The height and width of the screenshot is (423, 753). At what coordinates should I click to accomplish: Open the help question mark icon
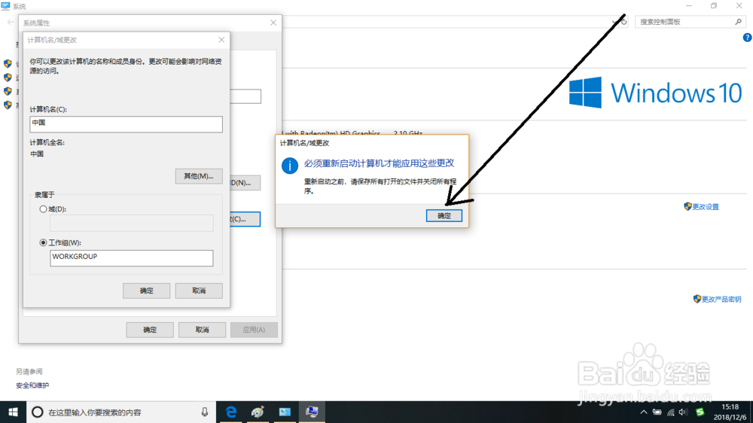coord(747,38)
